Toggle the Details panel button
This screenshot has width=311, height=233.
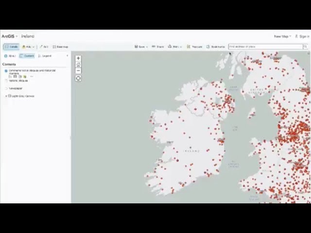[x=11, y=47]
